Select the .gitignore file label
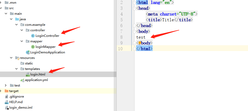This screenshot has width=248, height=111. coord(16,97)
